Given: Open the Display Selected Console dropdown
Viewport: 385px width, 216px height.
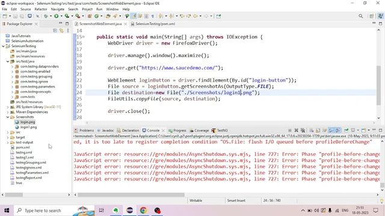Looking at the screenshot, I should click(358, 130).
